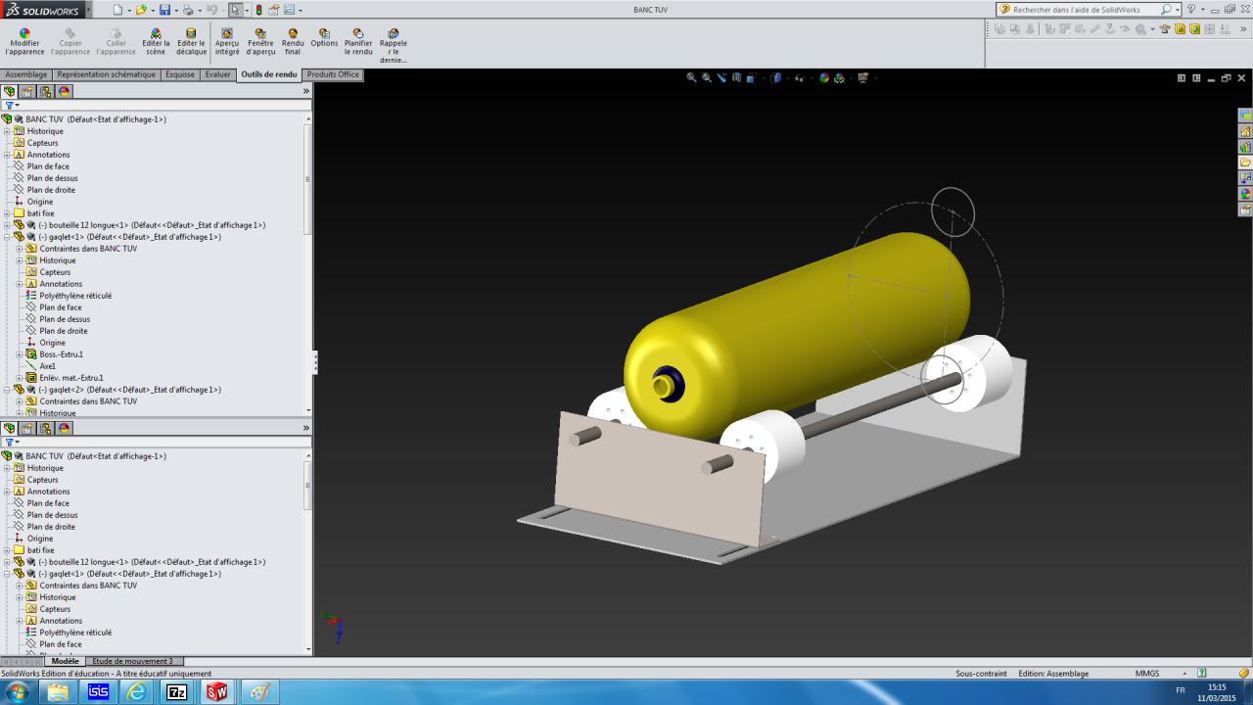Click the Rebuild traffic light icon
Image resolution: width=1253 pixels, height=705 pixels.
click(259, 10)
